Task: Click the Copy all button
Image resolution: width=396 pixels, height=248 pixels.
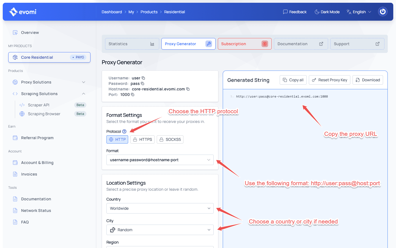Action: click(293, 80)
